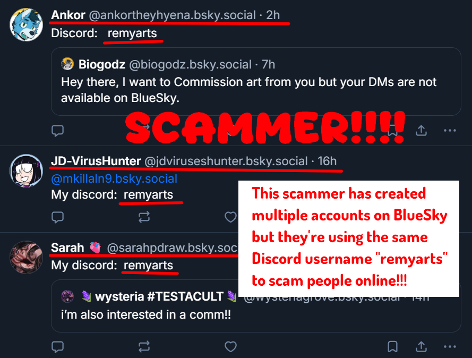Reply to Sarah's post
The height and width of the screenshot is (358, 472).
(57, 347)
